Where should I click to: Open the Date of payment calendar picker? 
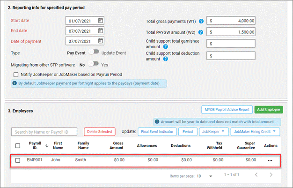tap(101, 41)
